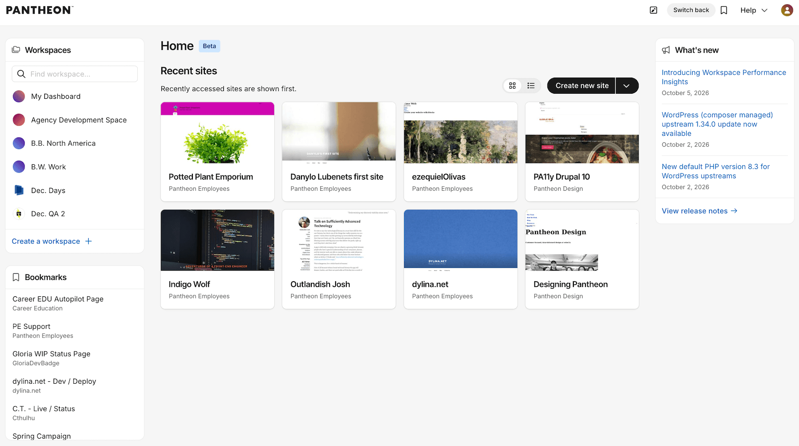Open the Create new site dropdown arrow
This screenshot has width=799, height=446.
pos(627,85)
